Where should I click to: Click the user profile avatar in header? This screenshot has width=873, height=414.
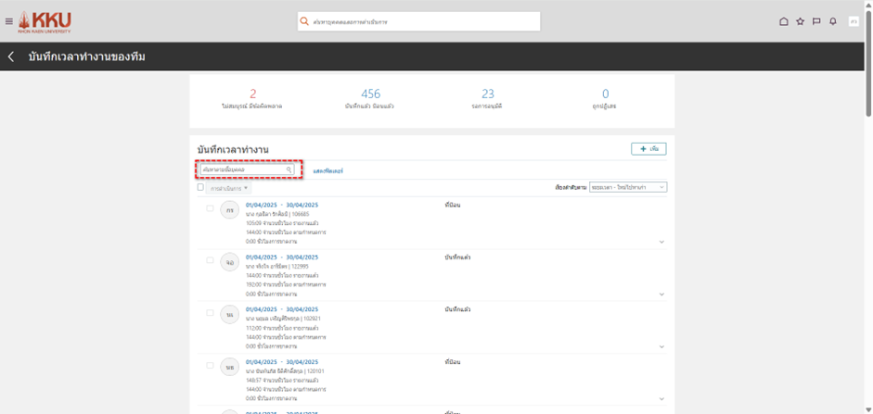[x=854, y=21]
